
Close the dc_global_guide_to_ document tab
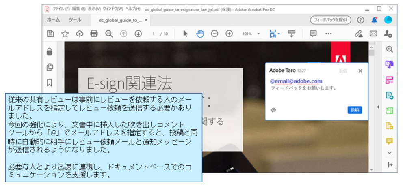click(x=146, y=20)
